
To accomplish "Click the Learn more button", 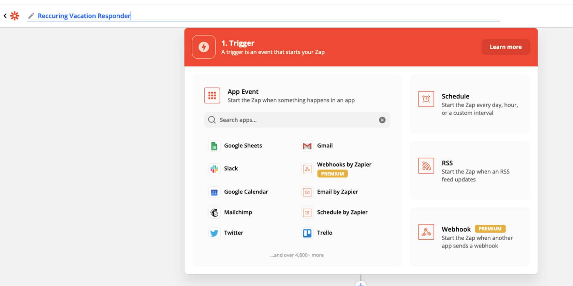I will [505, 47].
